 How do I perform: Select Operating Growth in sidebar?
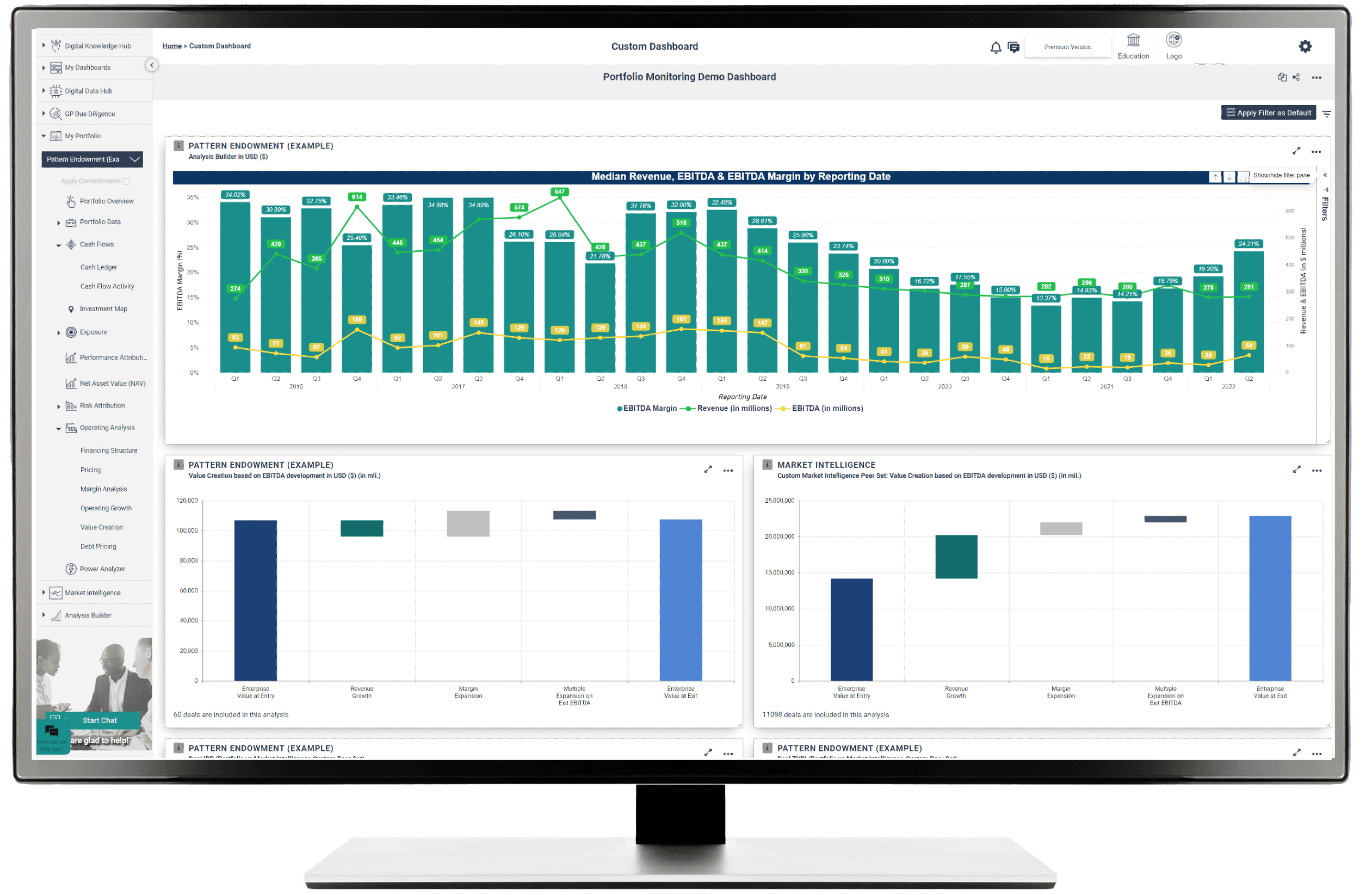tap(106, 509)
